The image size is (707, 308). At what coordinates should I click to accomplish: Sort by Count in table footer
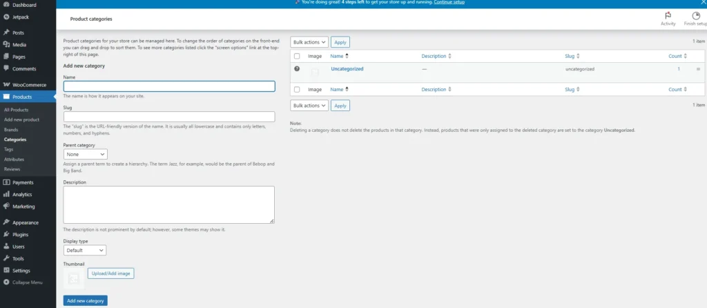click(678, 90)
